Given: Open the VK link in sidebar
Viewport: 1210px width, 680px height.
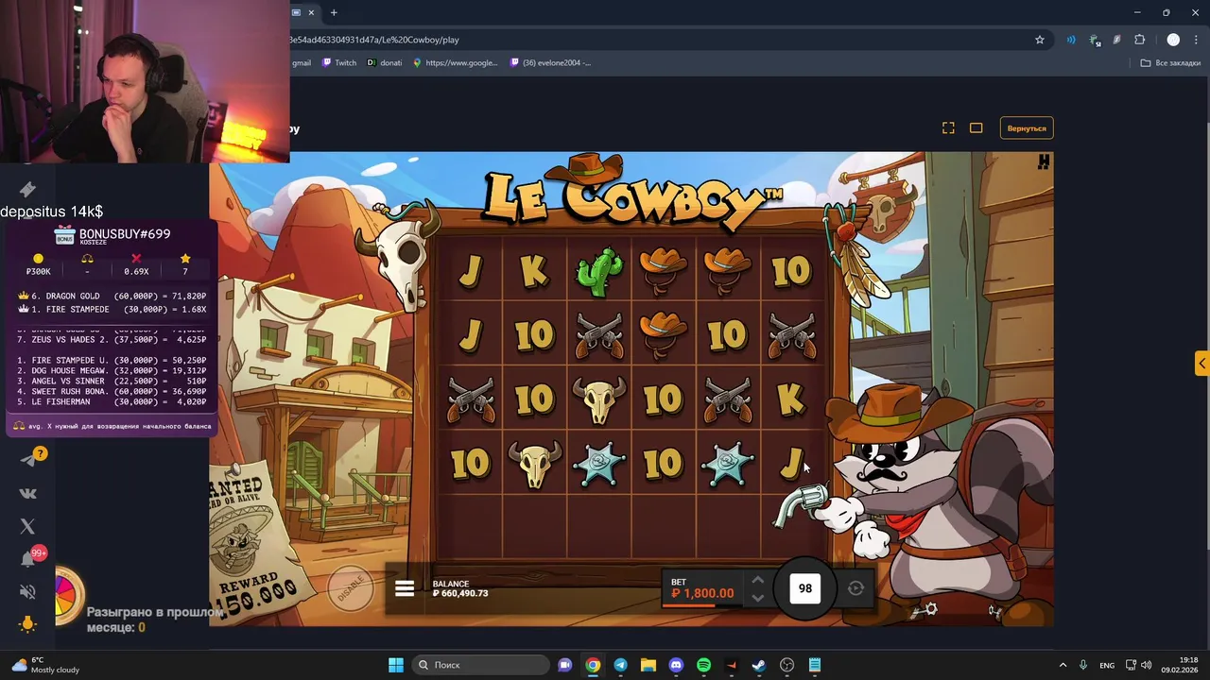Looking at the screenshot, I should [x=27, y=493].
